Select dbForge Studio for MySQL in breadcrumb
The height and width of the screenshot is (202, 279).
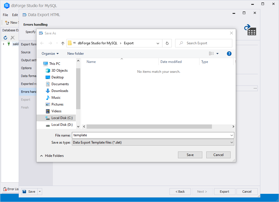click(x=98, y=43)
